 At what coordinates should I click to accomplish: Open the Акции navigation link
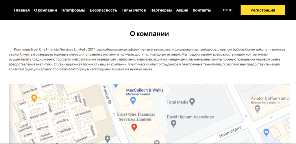182,10
